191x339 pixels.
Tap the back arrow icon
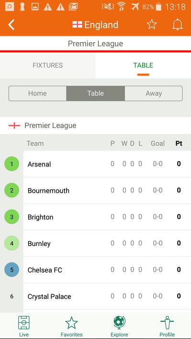(11, 25)
